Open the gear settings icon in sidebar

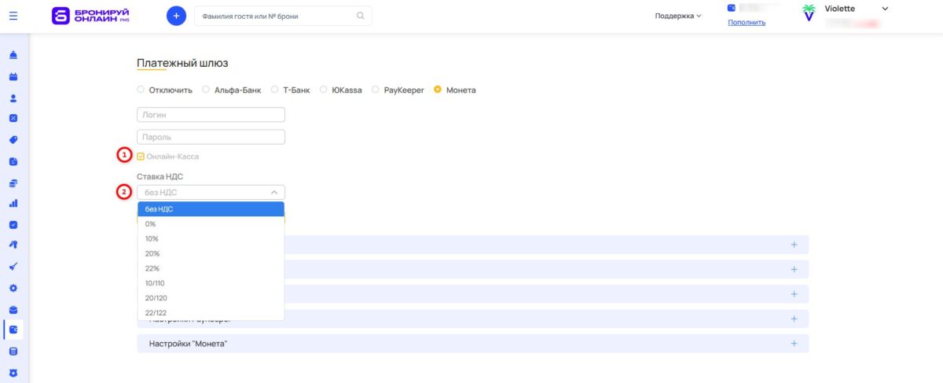(x=13, y=288)
